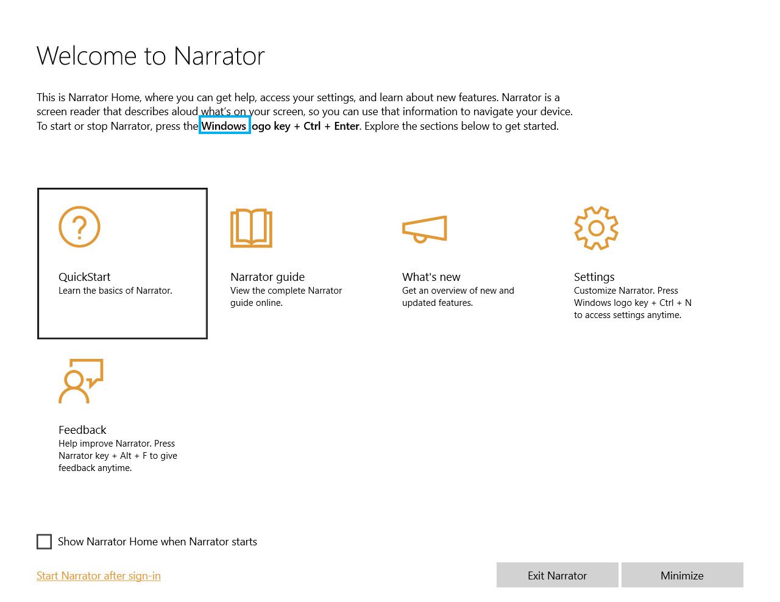
Task: Click the 'This is Narrator Home' intro paragraph
Action: click(x=305, y=112)
